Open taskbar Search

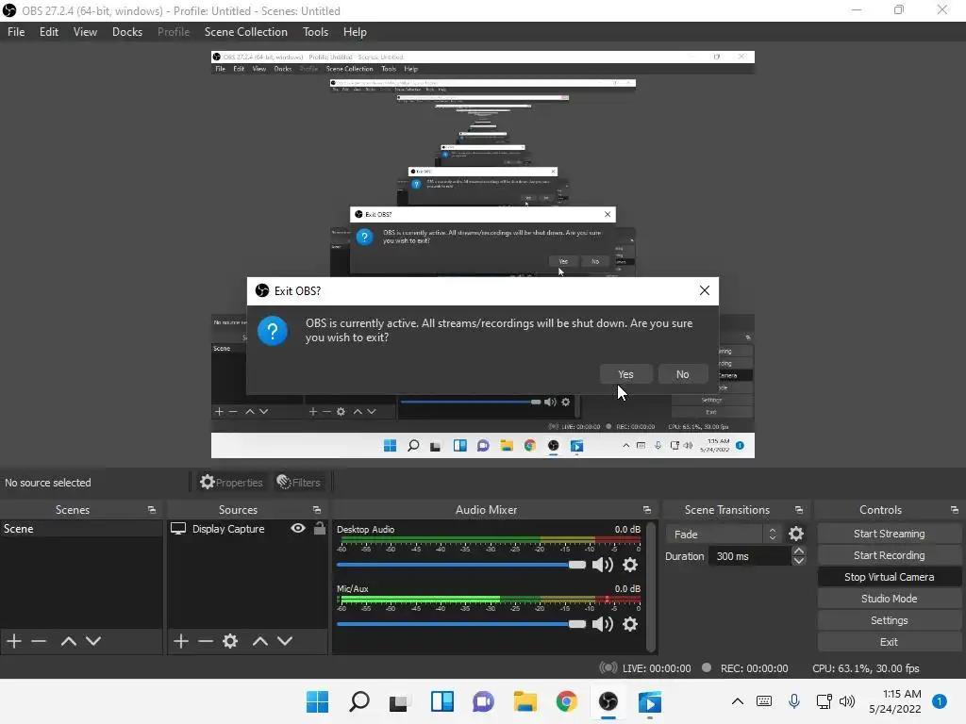pyautogui.click(x=358, y=701)
